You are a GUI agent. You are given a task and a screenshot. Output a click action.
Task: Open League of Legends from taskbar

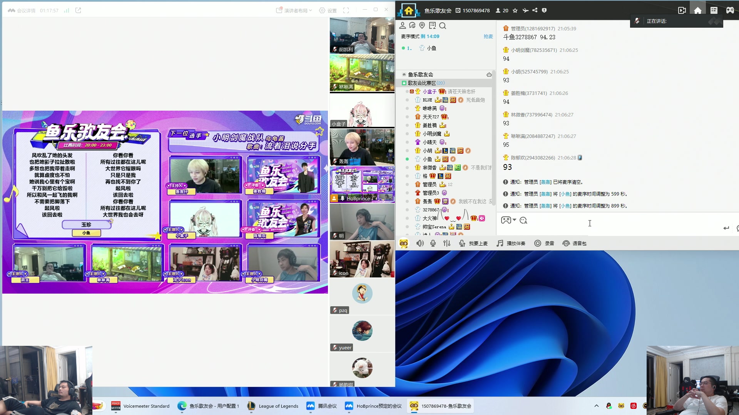[x=273, y=406]
